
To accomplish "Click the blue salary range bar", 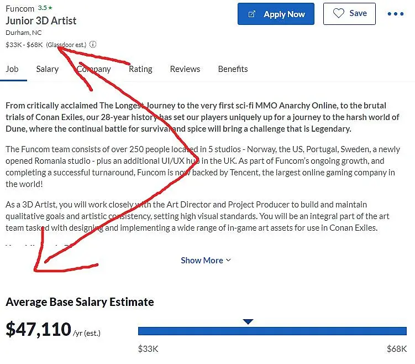I will pos(272,331).
